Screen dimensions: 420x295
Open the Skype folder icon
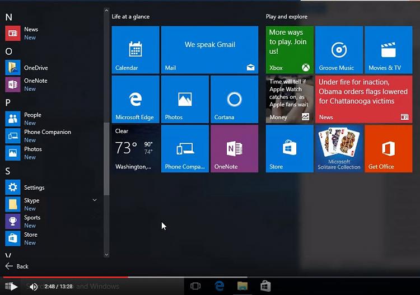tap(12, 204)
